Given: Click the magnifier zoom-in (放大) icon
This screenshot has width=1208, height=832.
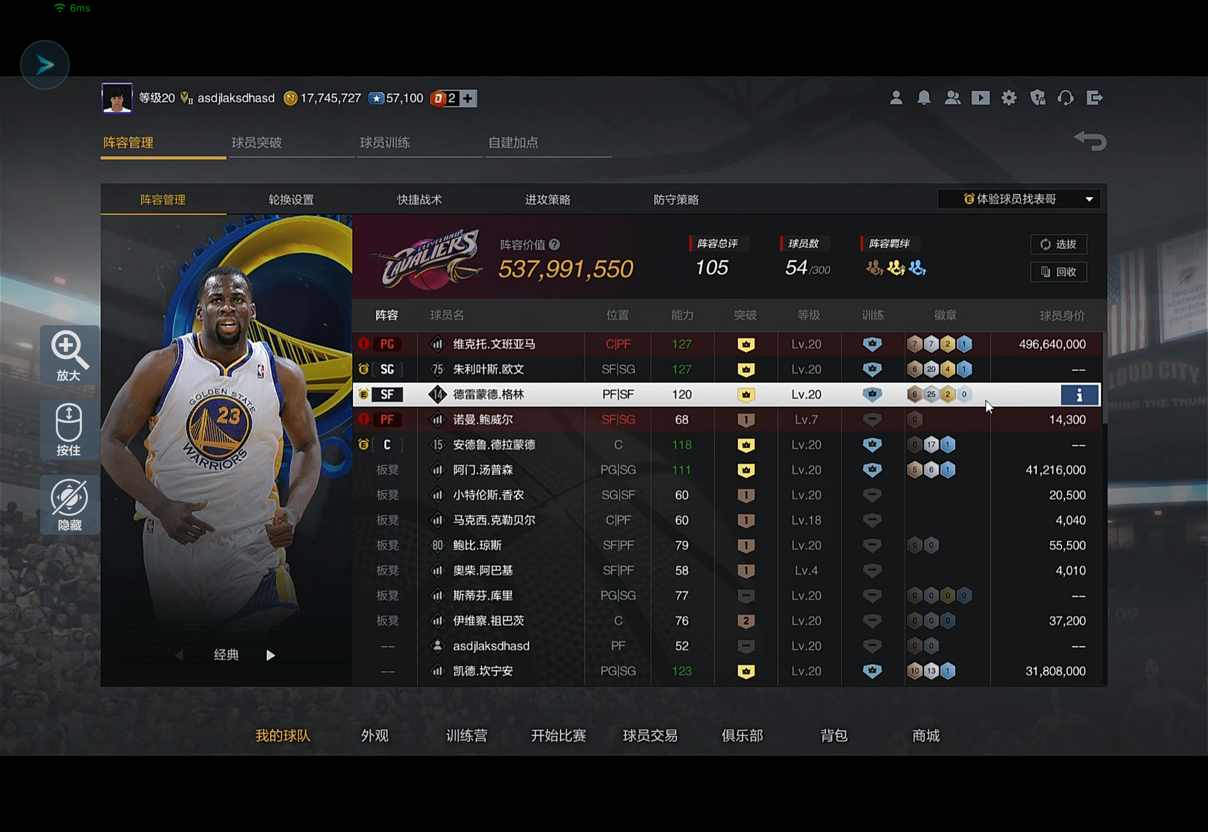Looking at the screenshot, I should [69, 356].
